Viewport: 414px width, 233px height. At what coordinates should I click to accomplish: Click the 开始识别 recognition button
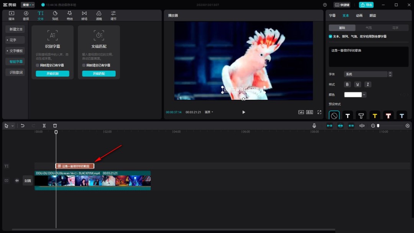coord(52,73)
